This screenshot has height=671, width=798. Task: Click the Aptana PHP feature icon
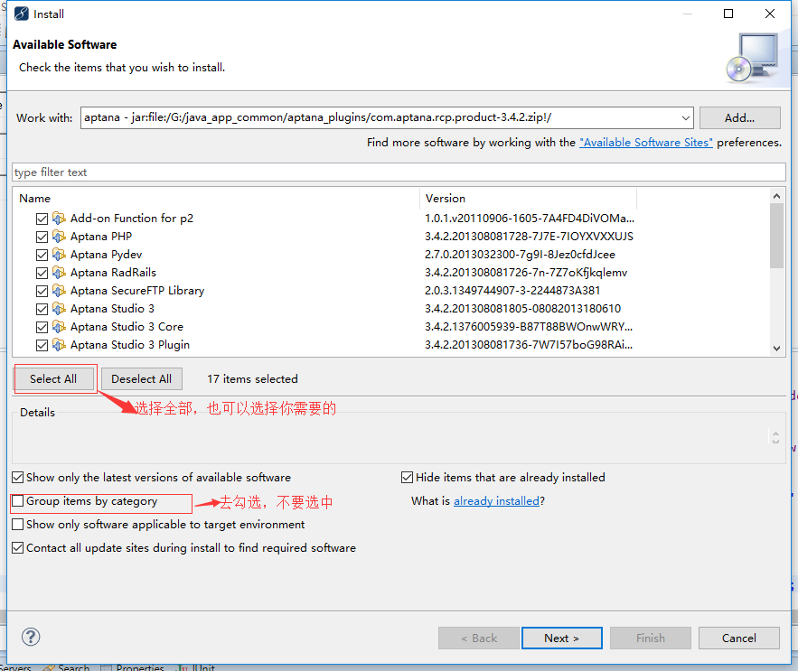point(59,237)
